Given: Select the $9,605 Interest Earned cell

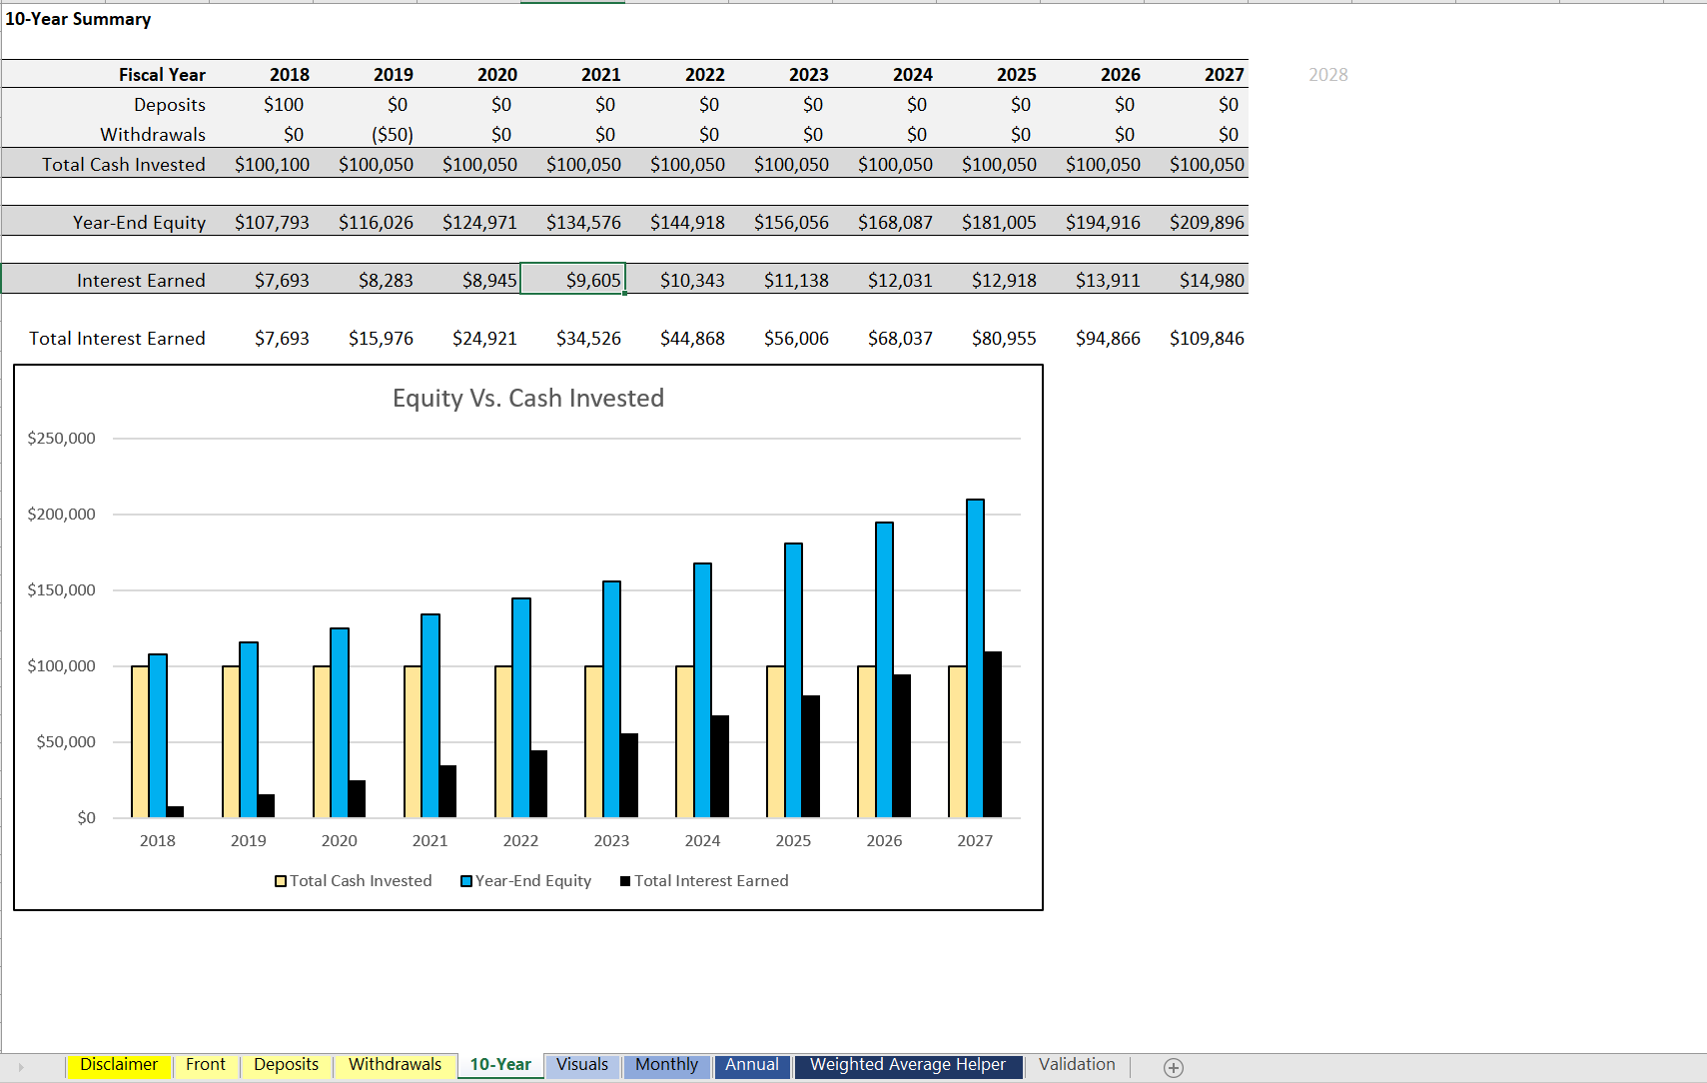Looking at the screenshot, I should click(x=573, y=280).
